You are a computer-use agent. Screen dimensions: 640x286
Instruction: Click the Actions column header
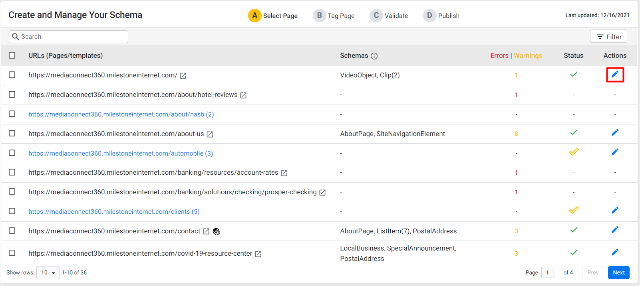[x=615, y=55]
